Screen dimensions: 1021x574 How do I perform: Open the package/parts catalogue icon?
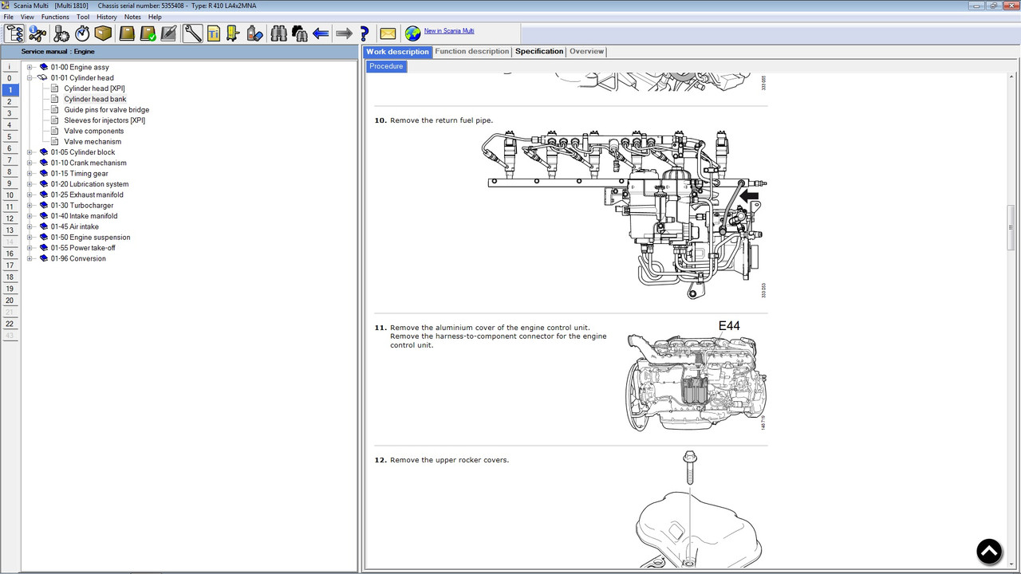[x=103, y=33]
